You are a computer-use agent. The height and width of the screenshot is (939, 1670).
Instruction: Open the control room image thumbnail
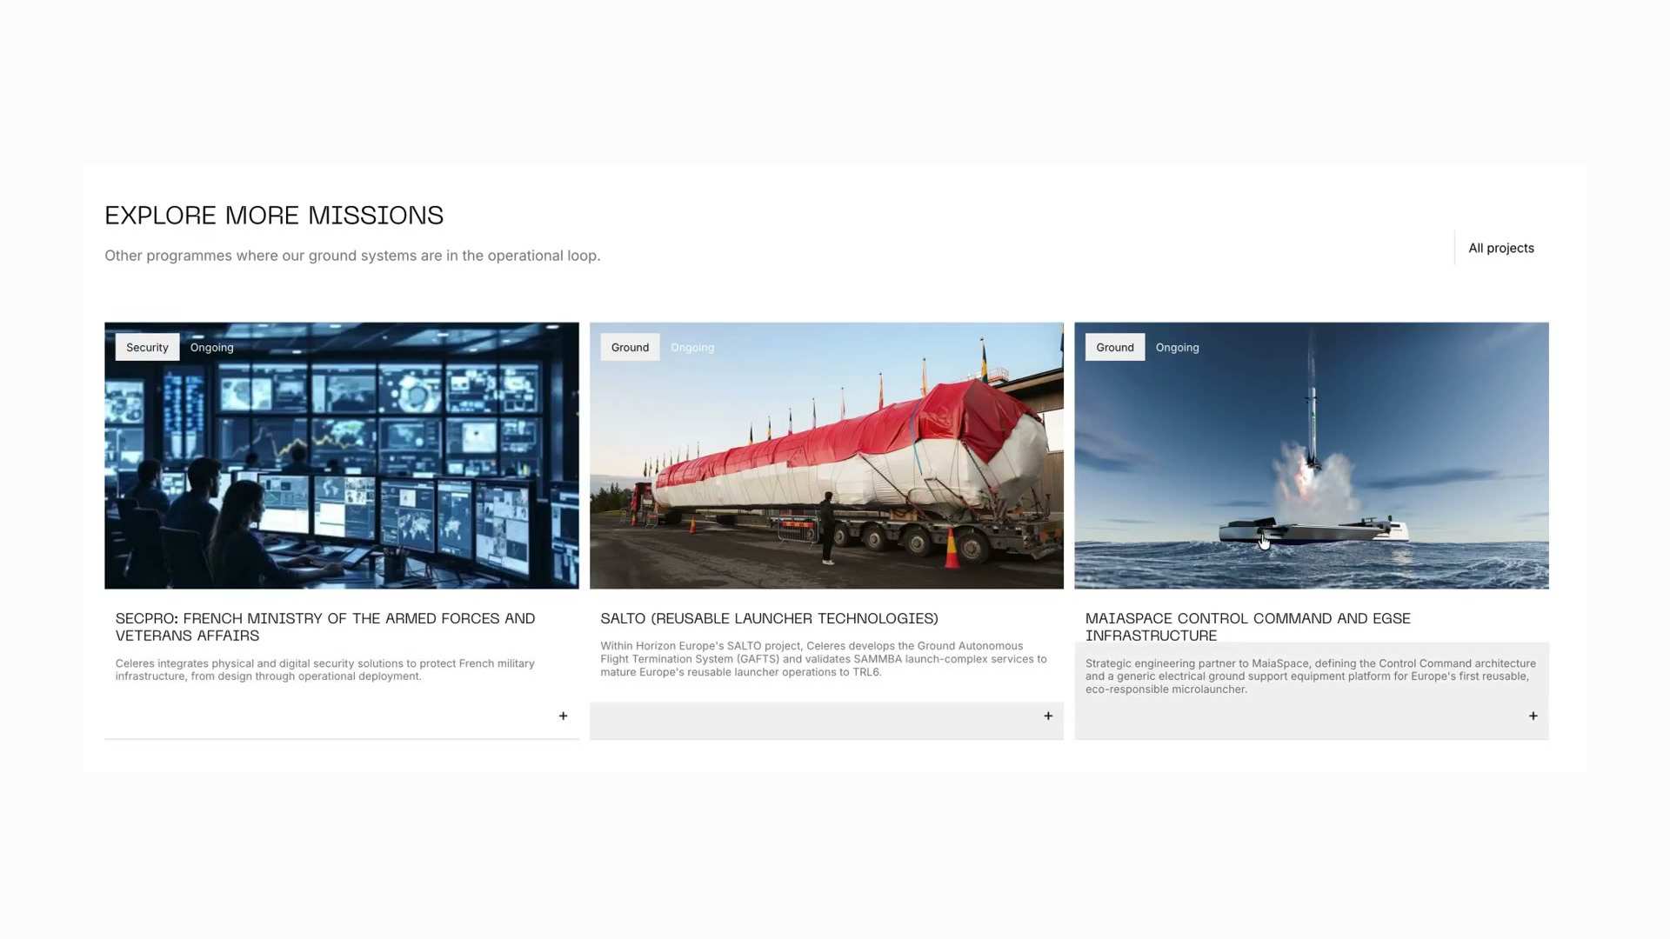click(x=342, y=456)
